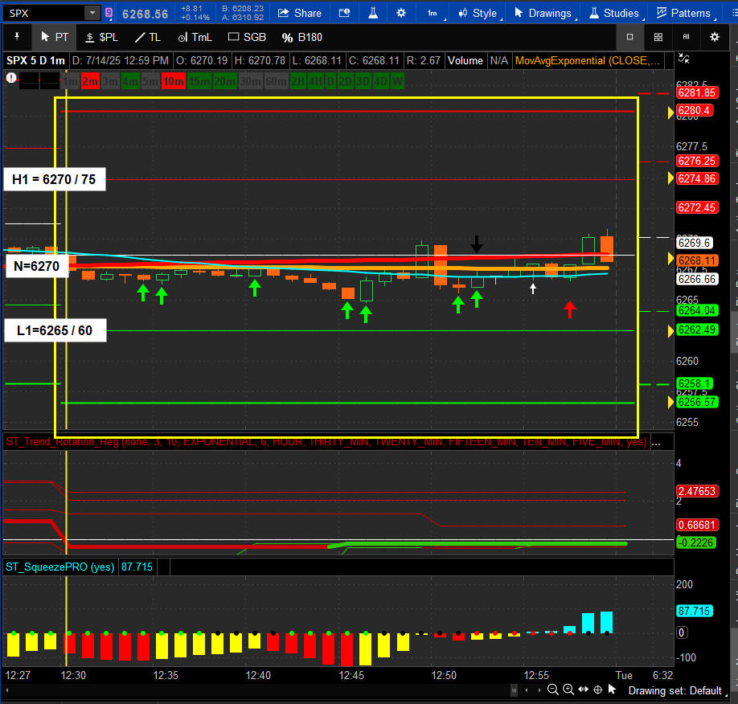The image size is (738, 704).
Task: Click the Share button
Action: [x=299, y=13]
